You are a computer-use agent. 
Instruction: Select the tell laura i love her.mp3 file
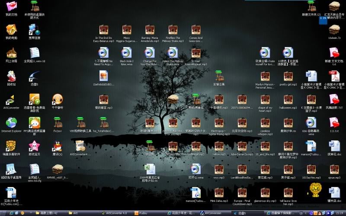(288, 193)
